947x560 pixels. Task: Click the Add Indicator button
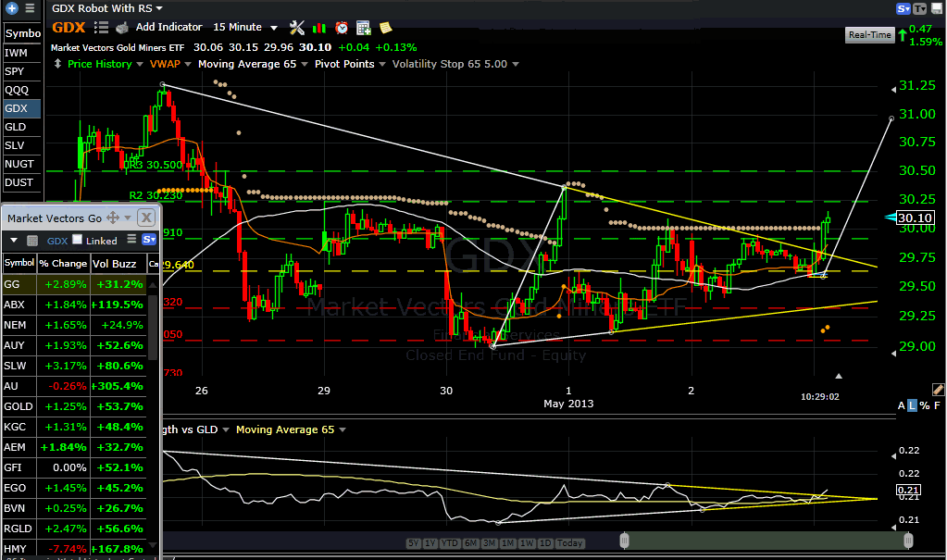[x=168, y=27]
